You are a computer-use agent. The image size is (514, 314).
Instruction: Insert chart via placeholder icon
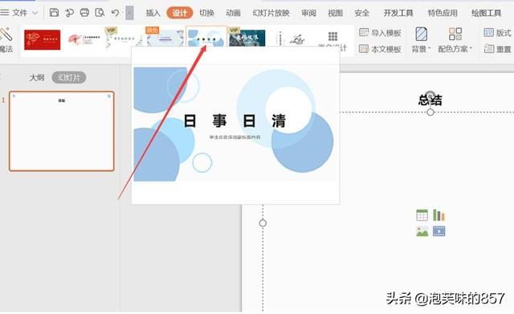click(439, 215)
